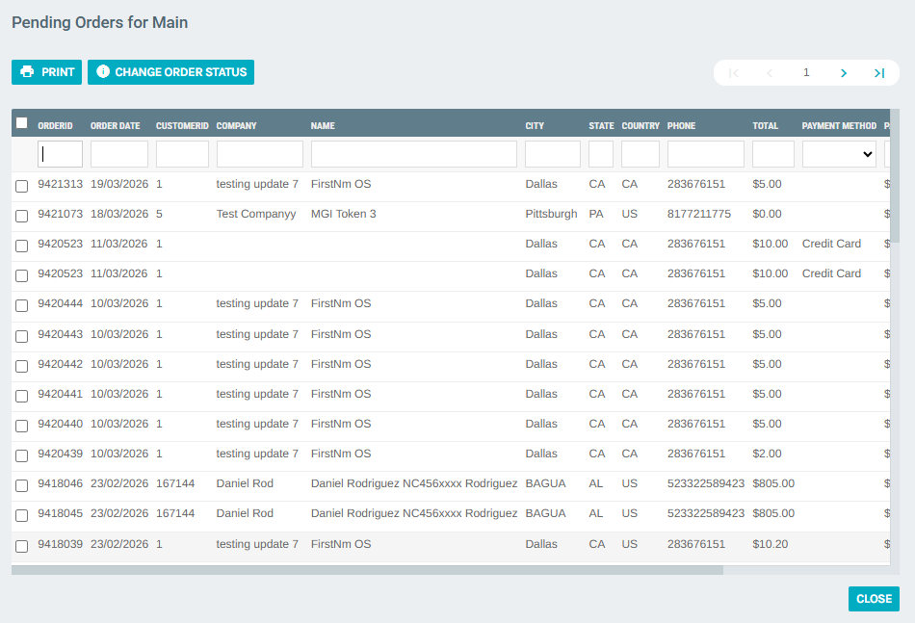Click inside the CITY filter input box
915x623 pixels.
click(x=552, y=154)
